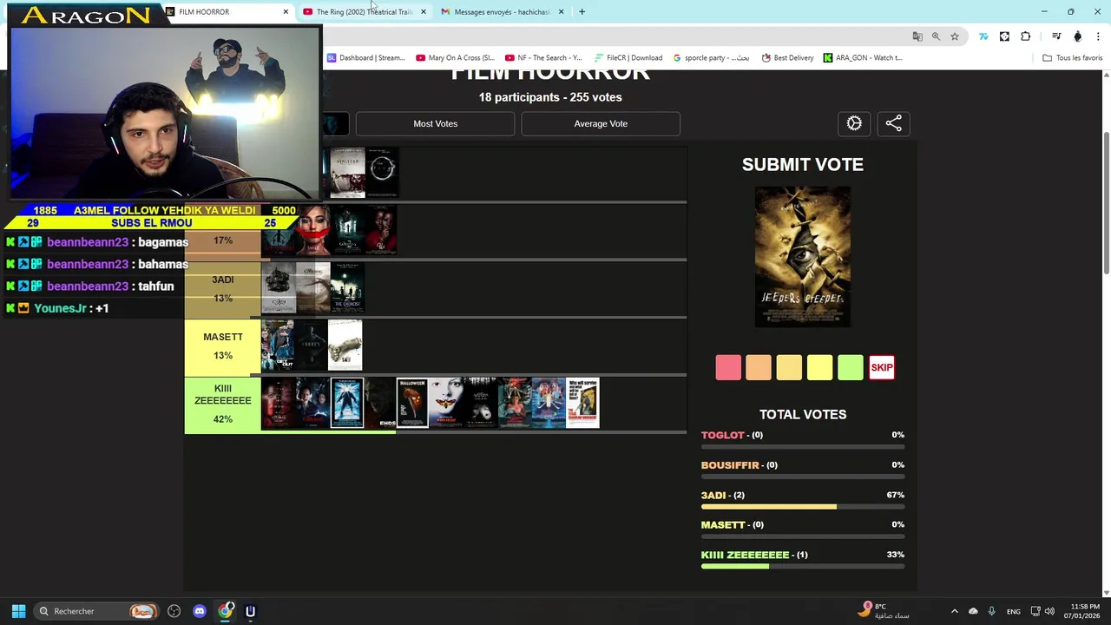
Task: Close the FILM HOORROR tab
Action: 286,11
